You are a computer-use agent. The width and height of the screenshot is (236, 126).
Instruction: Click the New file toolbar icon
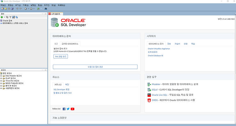coord(3,9)
